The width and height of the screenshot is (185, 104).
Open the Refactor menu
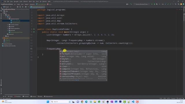(x=25, y=1)
